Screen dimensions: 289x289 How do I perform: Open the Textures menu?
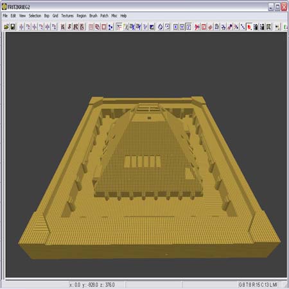pyautogui.click(x=67, y=15)
